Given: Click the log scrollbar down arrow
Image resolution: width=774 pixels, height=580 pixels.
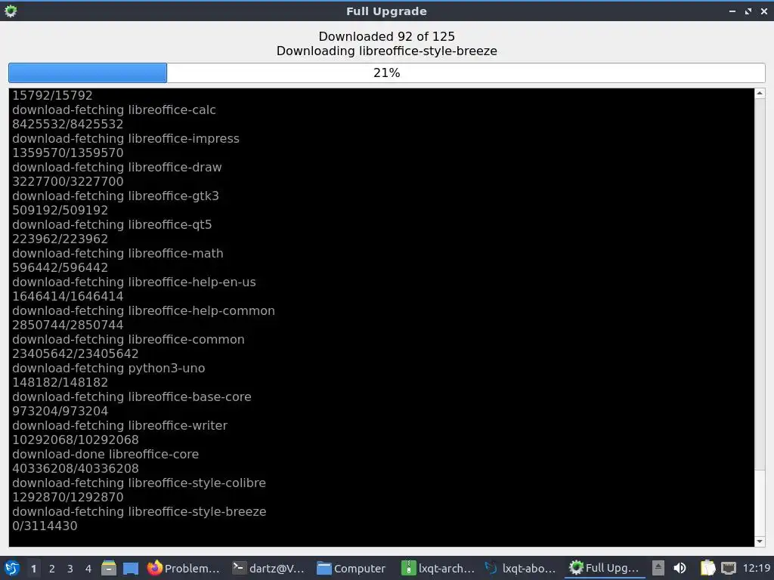Looking at the screenshot, I should click(760, 541).
